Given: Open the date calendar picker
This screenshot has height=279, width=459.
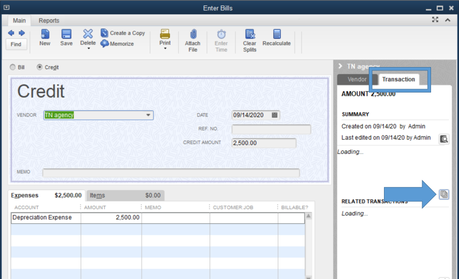Looking at the screenshot, I should coord(275,115).
